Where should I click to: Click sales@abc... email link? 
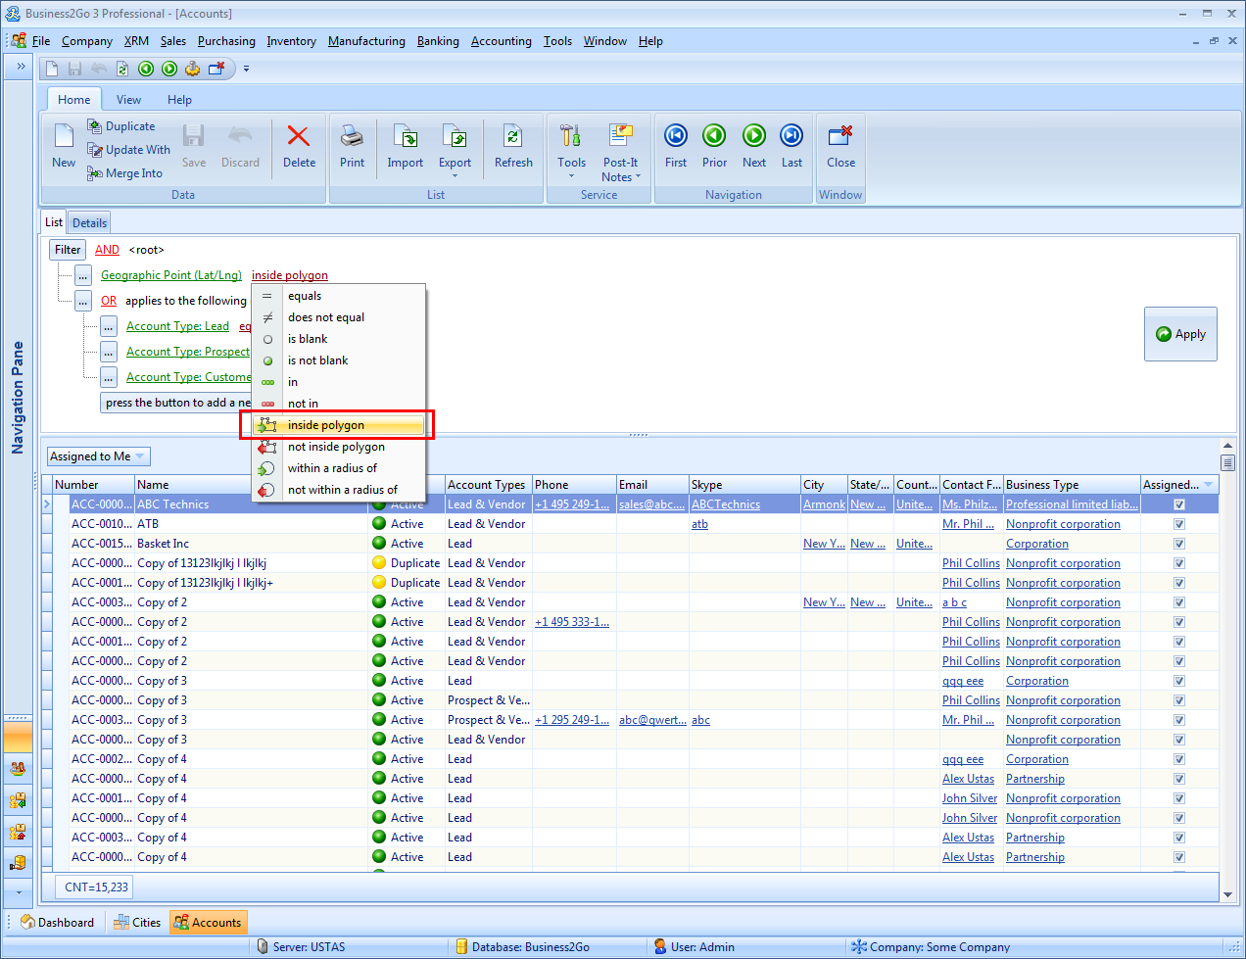651,504
